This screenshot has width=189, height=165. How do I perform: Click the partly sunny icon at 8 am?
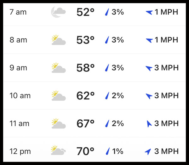(58, 40)
